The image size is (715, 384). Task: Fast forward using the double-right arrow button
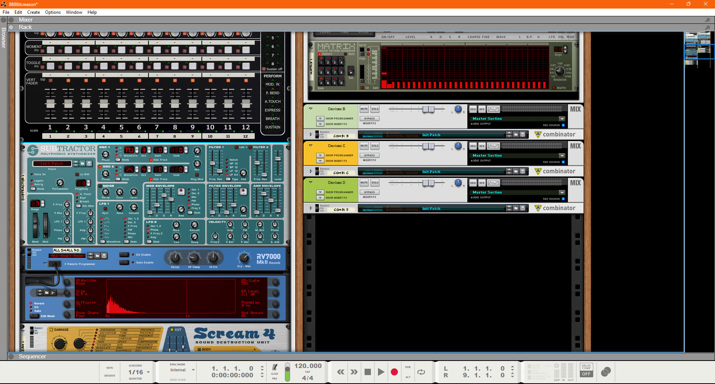pyautogui.click(x=354, y=372)
